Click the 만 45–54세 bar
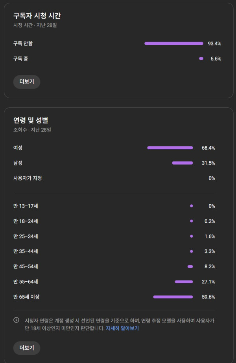Screen dimensions: 236x363 tap(190, 267)
